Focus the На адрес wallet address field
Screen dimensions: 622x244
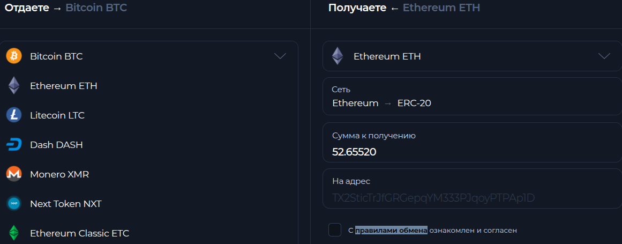pyautogui.click(x=472, y=189)
